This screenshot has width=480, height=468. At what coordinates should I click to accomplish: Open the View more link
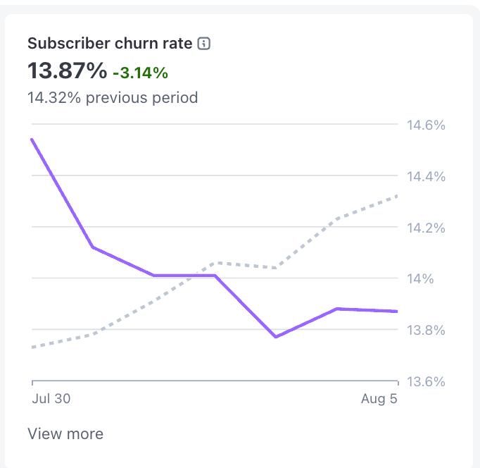click(65, 433)
